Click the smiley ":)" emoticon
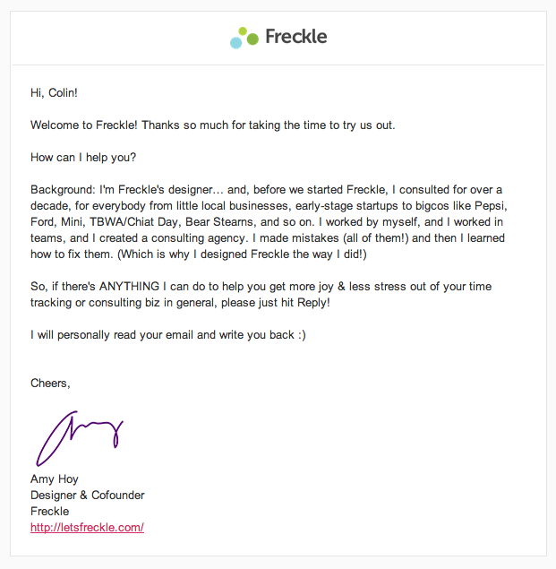The width and height of the screenshot is (556, 569). tap(302, 335)
